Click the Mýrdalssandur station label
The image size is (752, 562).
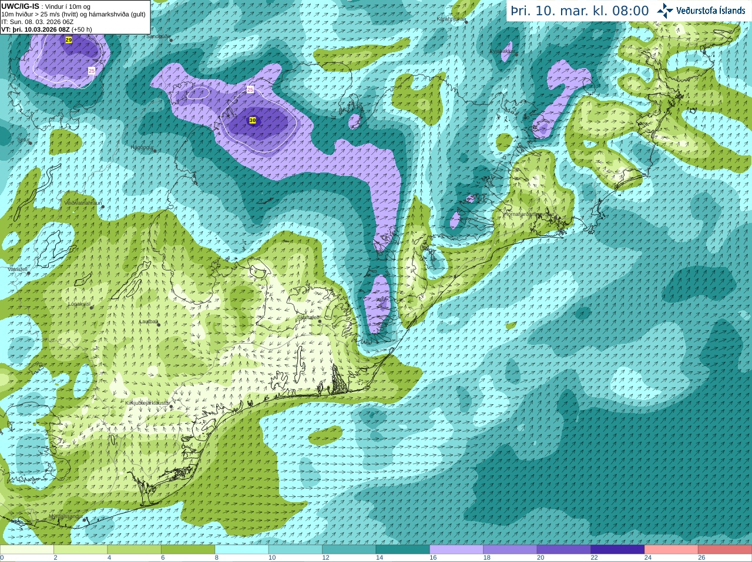[66, 516]
